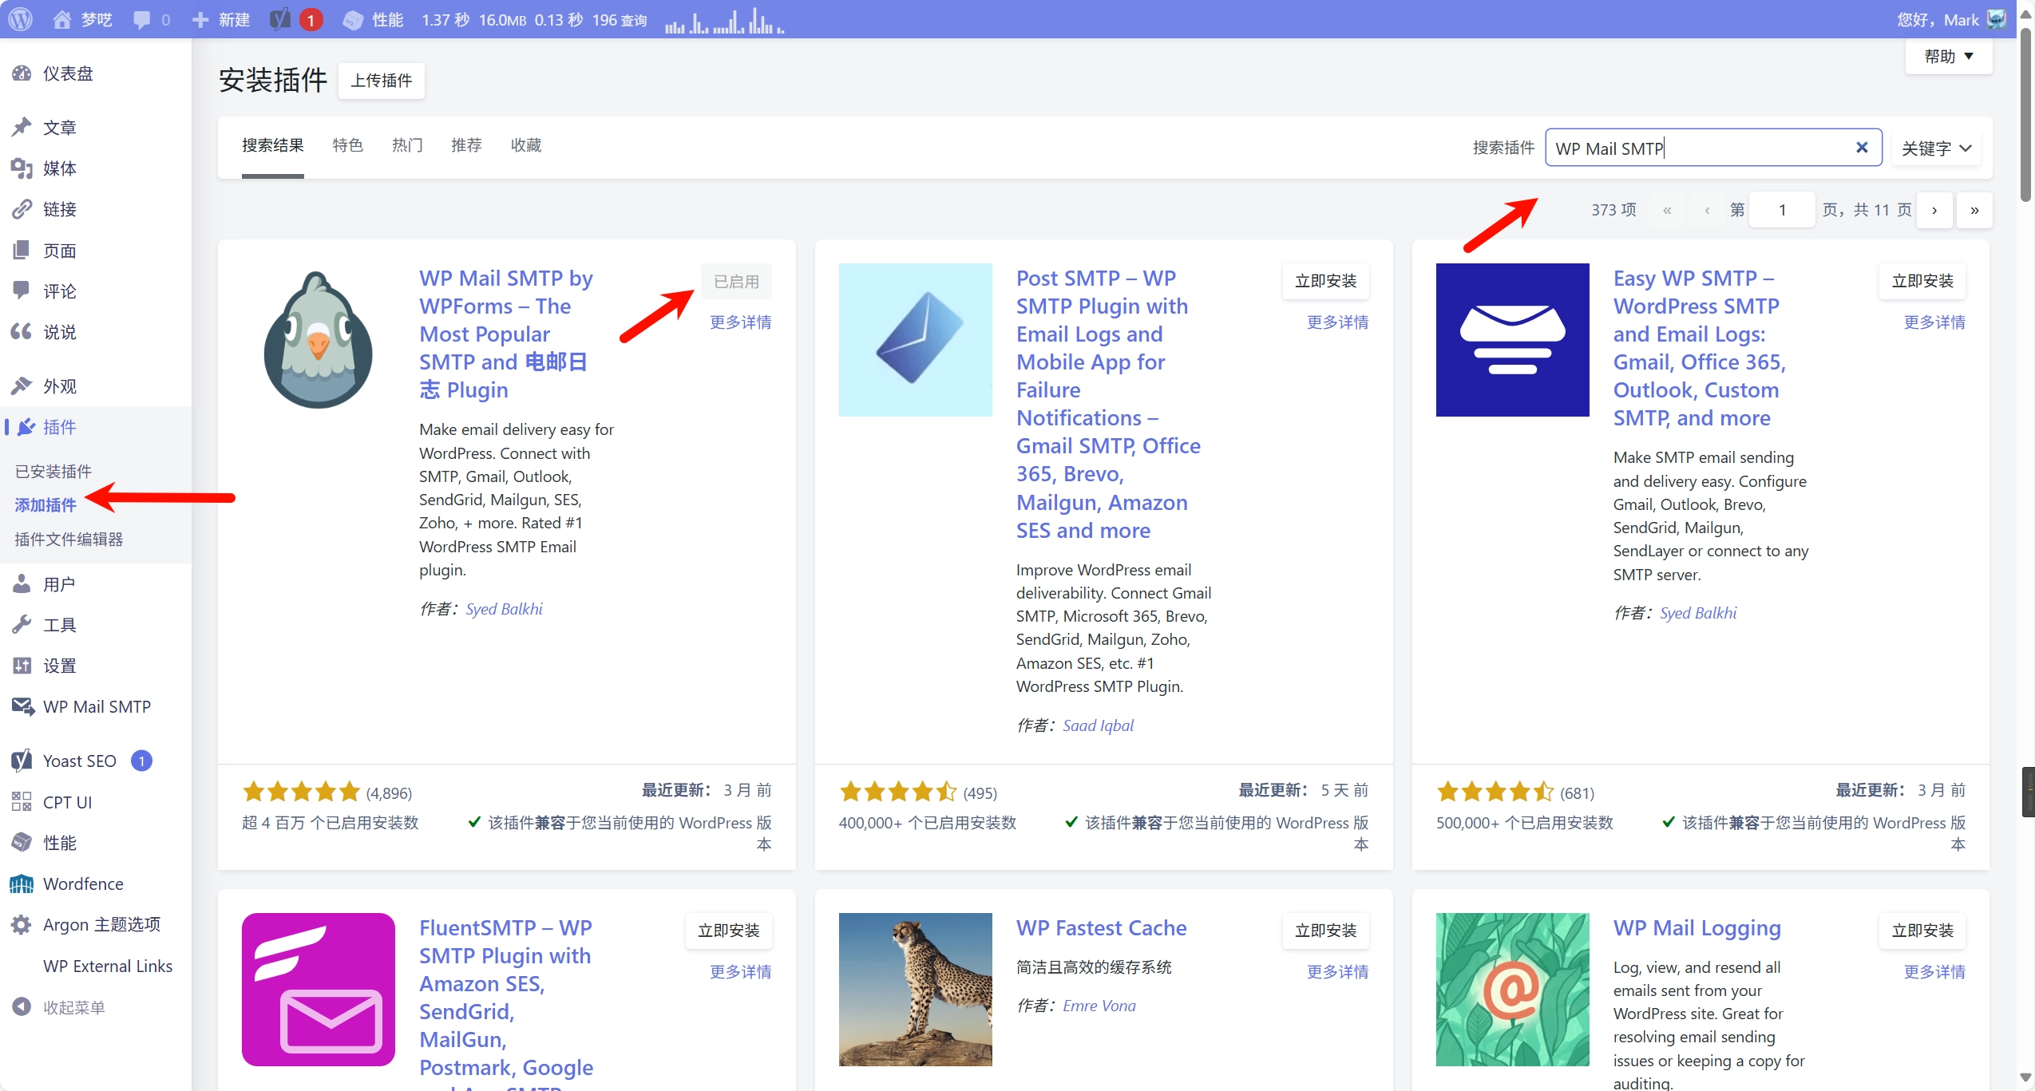Click the FluentSMTP magenta thumbnail
2035x1091 pixels.
(x=319, y=990)
